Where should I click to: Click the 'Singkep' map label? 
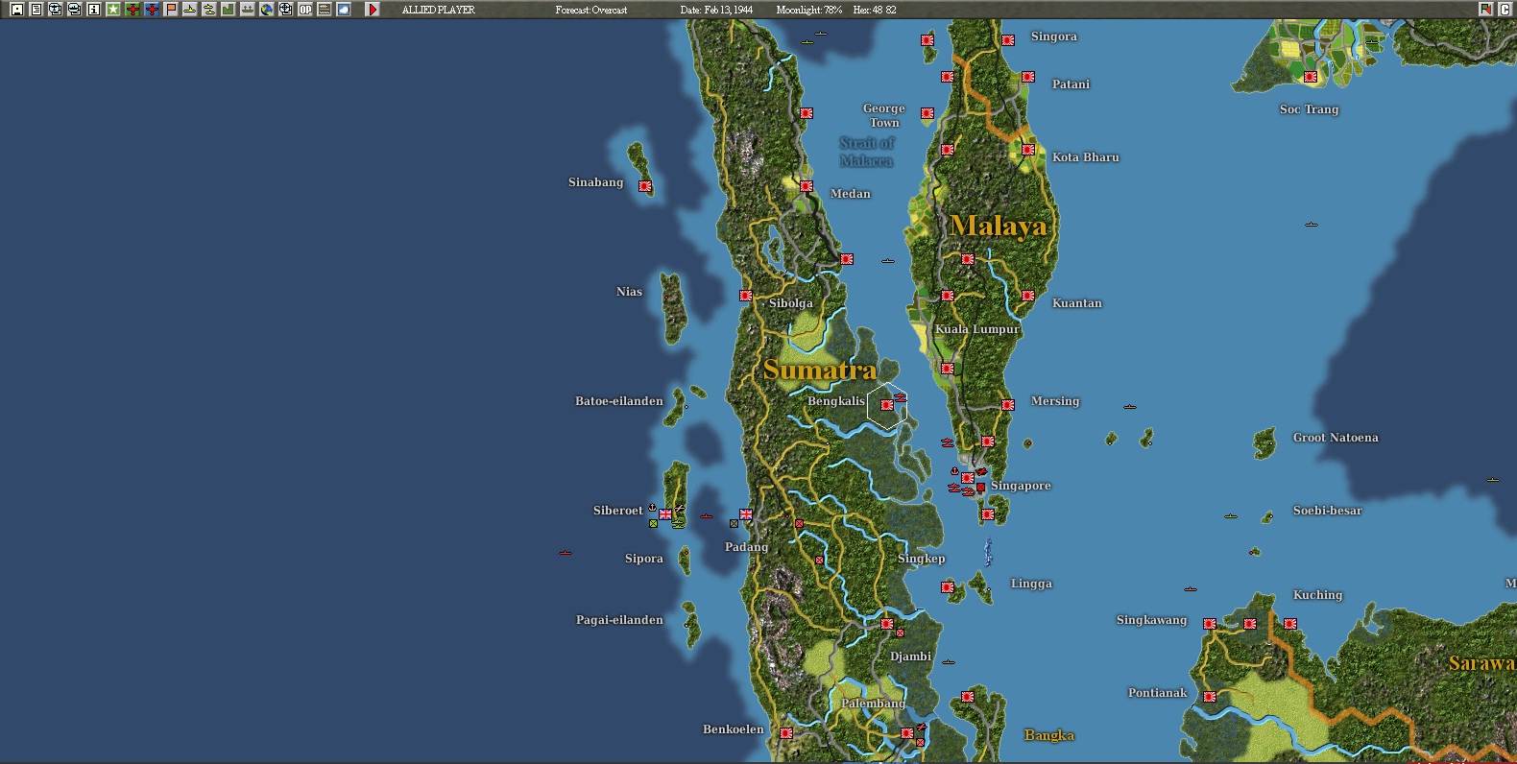pyautogui.click(x=921, y=559)
